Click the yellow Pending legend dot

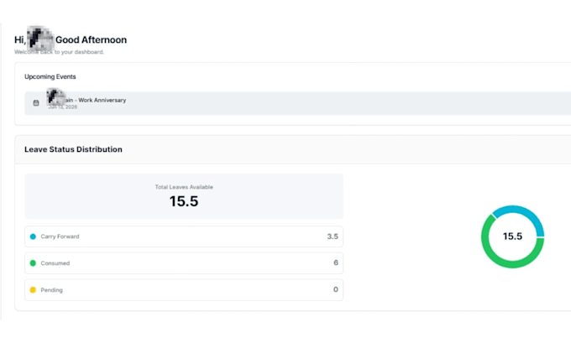(33, 290)
